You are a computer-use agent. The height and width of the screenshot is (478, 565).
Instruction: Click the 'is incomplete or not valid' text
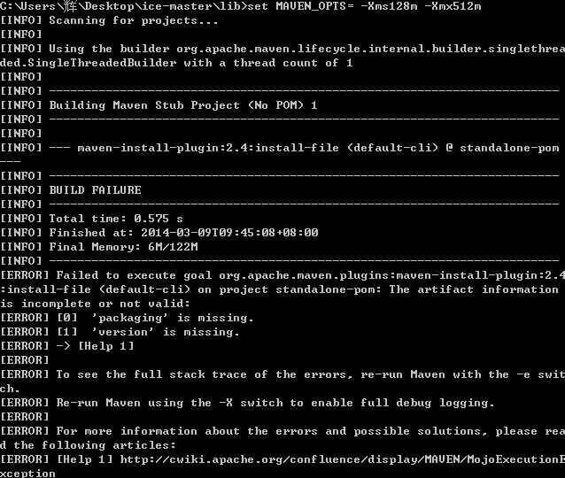[95, 304]
